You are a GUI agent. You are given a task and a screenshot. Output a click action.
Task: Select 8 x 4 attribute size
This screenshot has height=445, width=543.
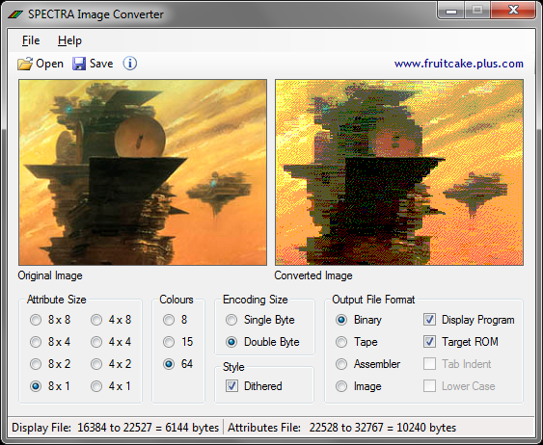pos(36,342)
